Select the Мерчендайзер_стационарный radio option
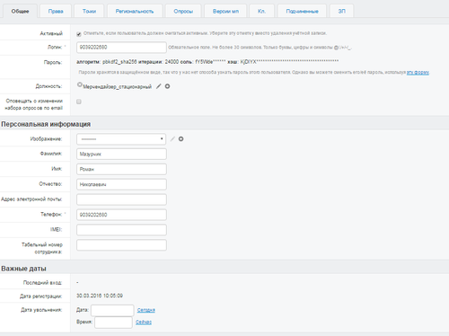The image size is (449, 336). (80, 84)
